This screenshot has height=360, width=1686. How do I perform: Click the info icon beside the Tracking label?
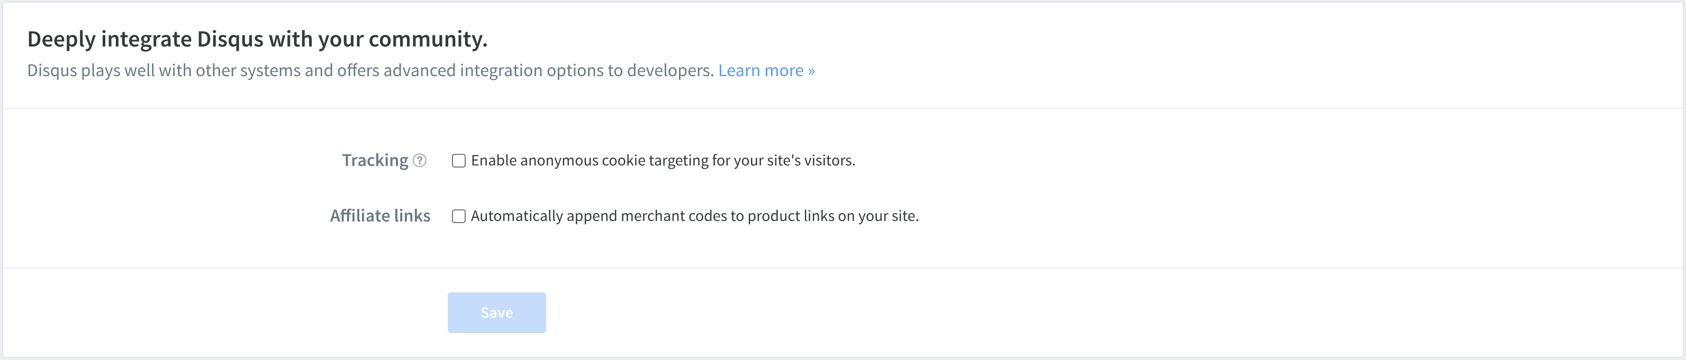coord(420,160)
